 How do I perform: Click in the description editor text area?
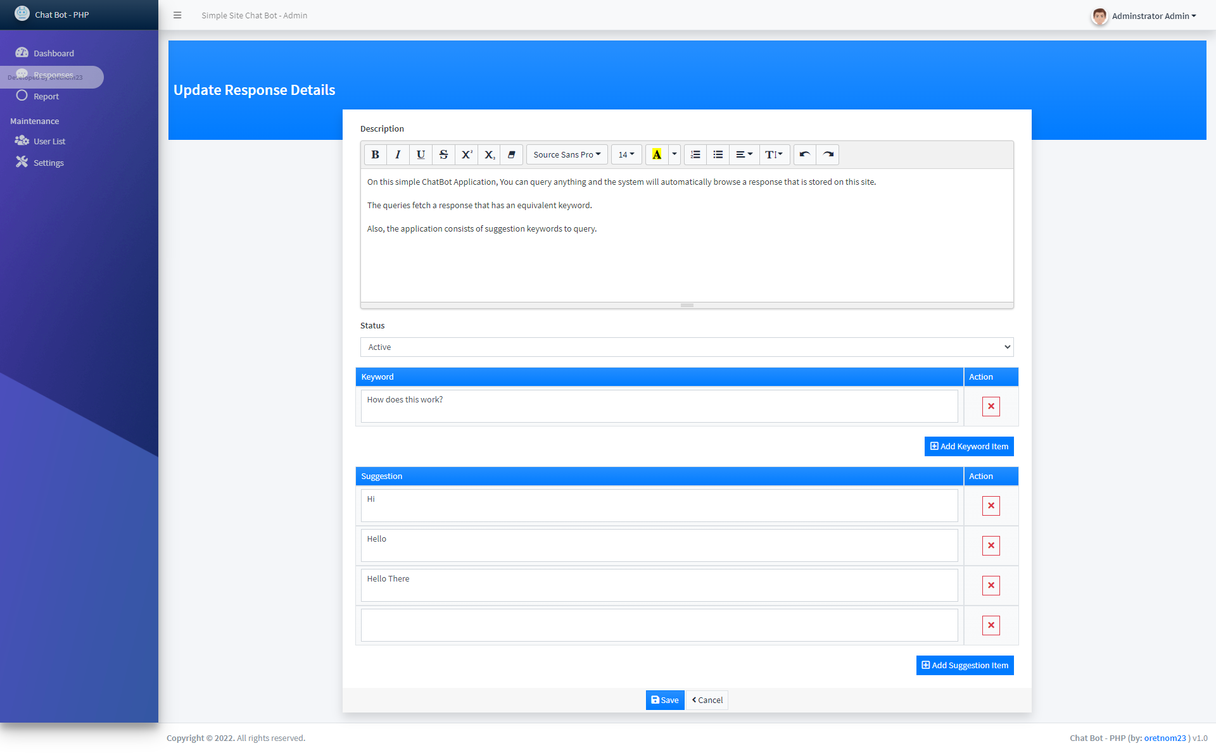(687, 235)
